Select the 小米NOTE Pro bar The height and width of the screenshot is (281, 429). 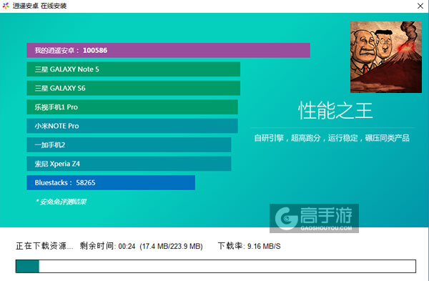coord(132,126)
